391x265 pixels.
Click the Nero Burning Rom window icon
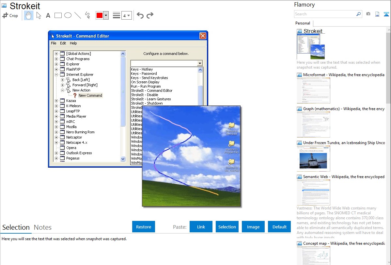[x=62, y=132]
